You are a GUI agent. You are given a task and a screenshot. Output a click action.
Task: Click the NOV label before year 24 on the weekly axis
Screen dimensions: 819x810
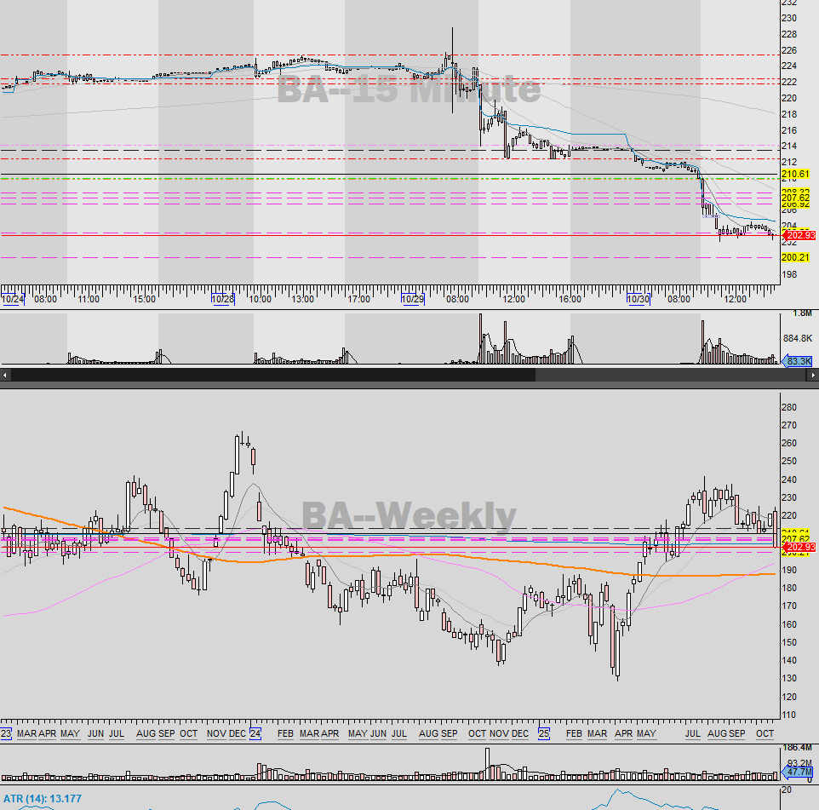tap(216, 733)
